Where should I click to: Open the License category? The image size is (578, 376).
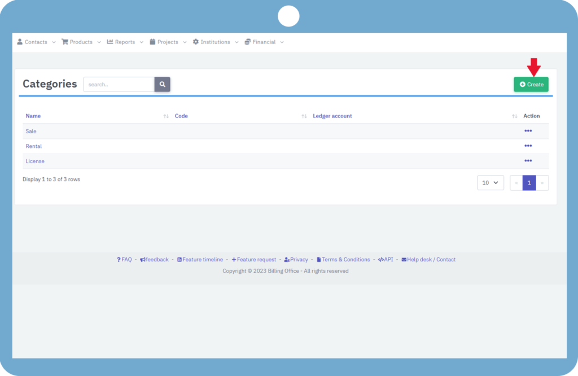pyautogui.click(x=35, y=161)
